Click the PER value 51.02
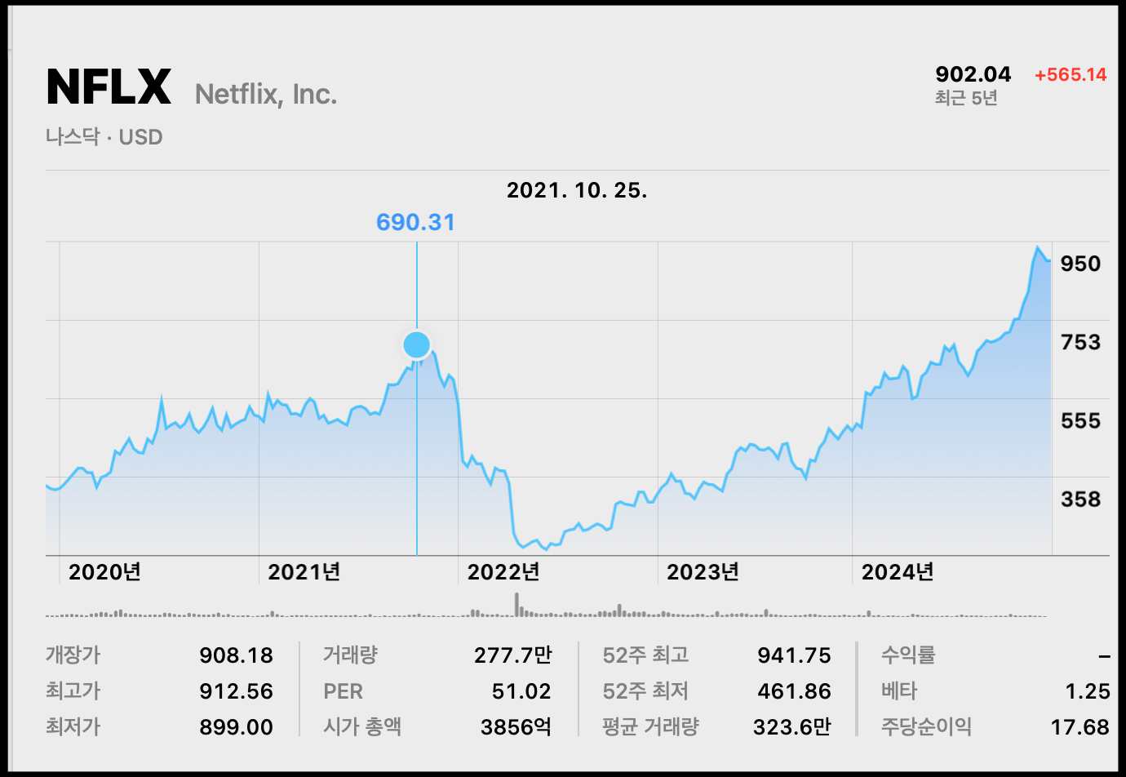Viewport: 1126px width, 777px height. (x=521, y=691)
